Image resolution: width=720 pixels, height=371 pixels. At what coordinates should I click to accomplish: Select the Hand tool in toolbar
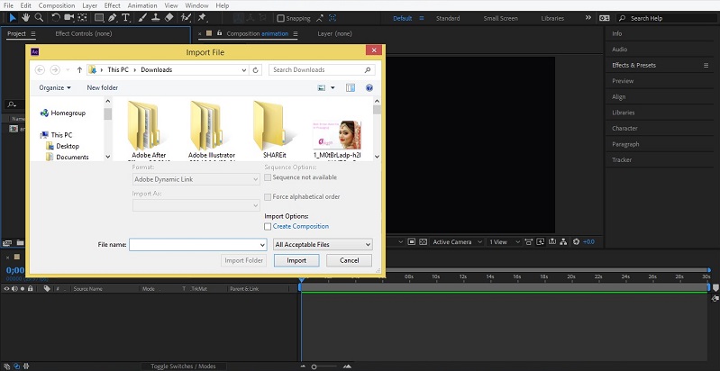coord(24,17)
